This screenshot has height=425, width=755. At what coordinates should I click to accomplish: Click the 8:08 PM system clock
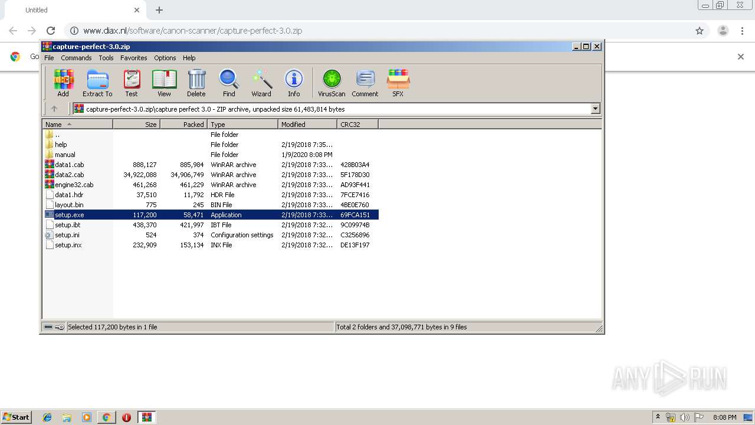724,417
